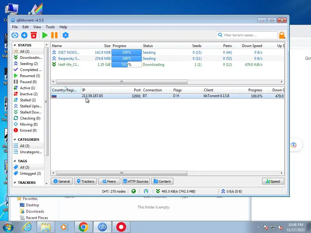Open the File menu
This screenshot has width=311, height=233.
[x=15, y=27]
